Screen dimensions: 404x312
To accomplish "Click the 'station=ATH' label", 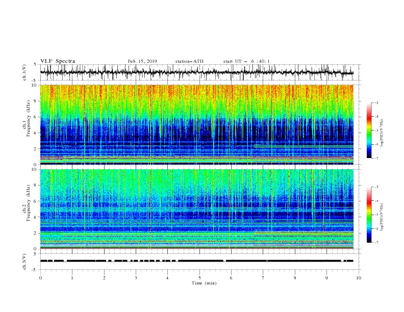I will 189,61.
